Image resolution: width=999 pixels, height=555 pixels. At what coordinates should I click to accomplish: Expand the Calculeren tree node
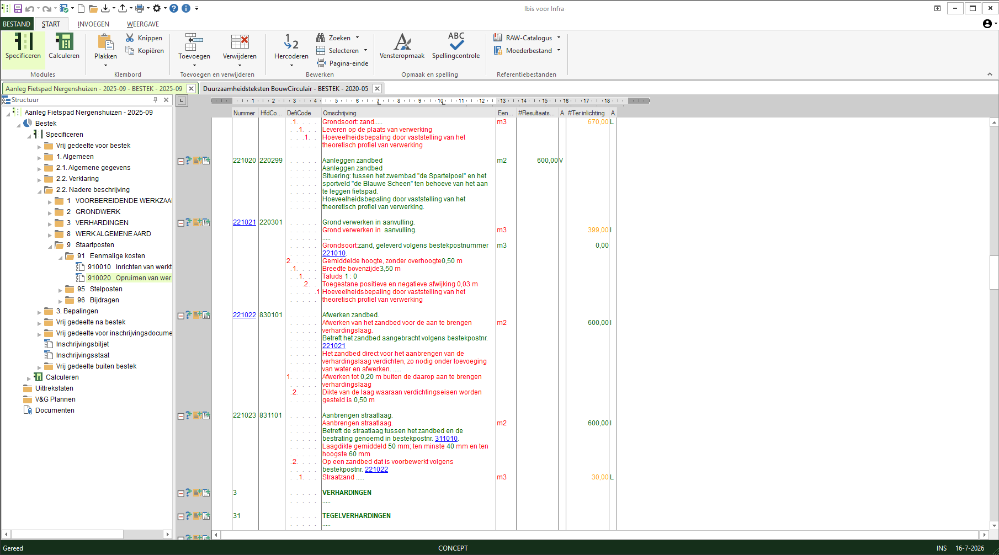(29, 378)
